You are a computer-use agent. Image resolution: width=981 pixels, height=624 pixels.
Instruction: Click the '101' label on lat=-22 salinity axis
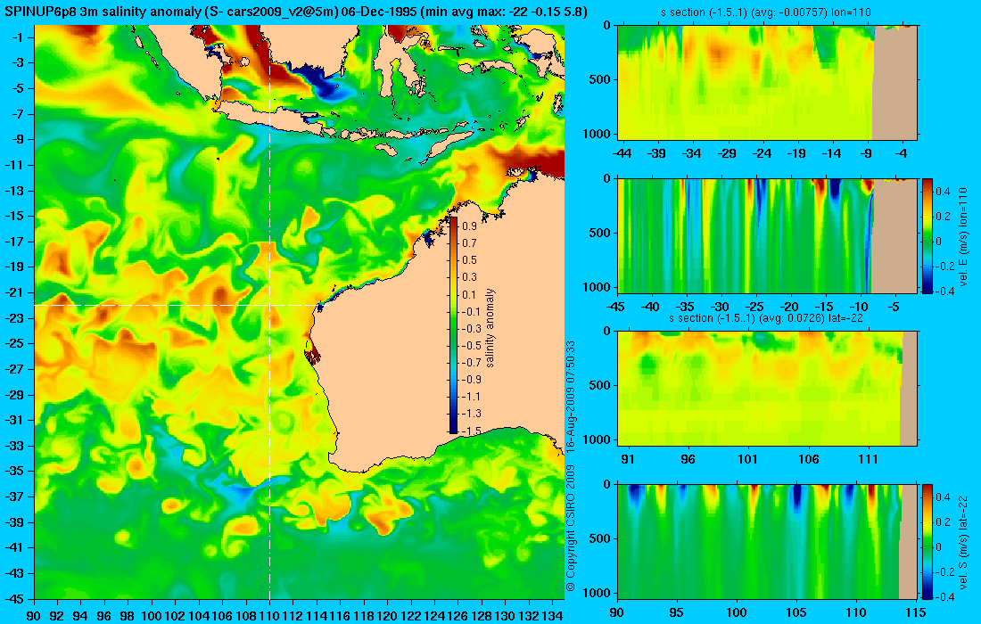click(x=747, y=460)
